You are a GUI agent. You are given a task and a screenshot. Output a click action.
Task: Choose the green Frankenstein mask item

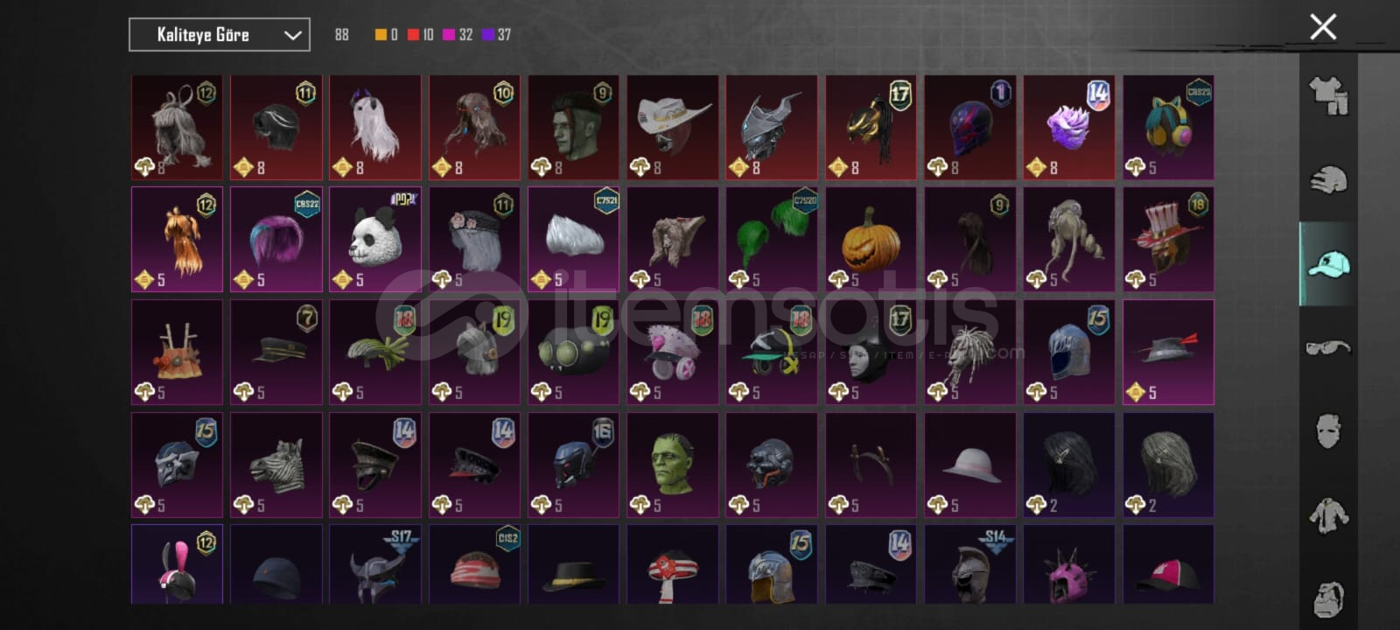pyautogui.click(x=673, y=465)
